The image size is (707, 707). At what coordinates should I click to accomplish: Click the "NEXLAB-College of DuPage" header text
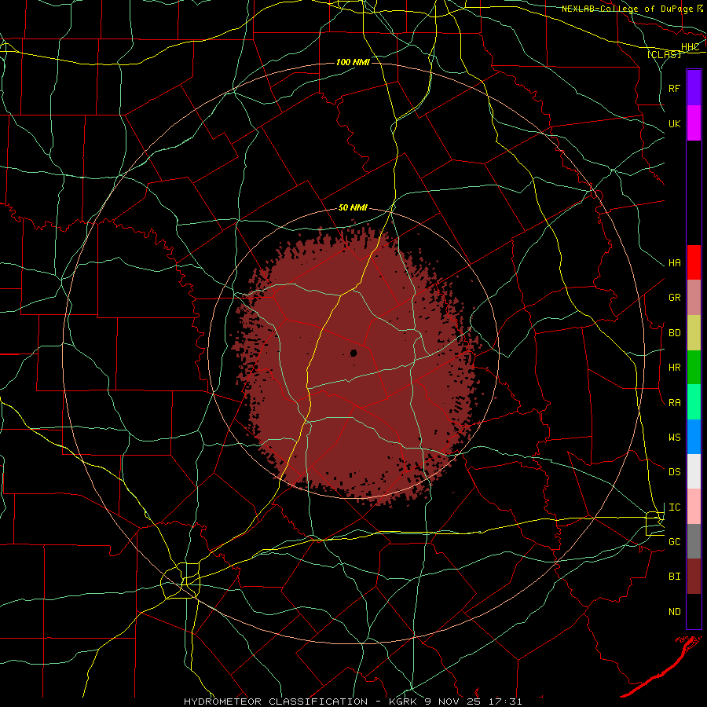point(626,9)
